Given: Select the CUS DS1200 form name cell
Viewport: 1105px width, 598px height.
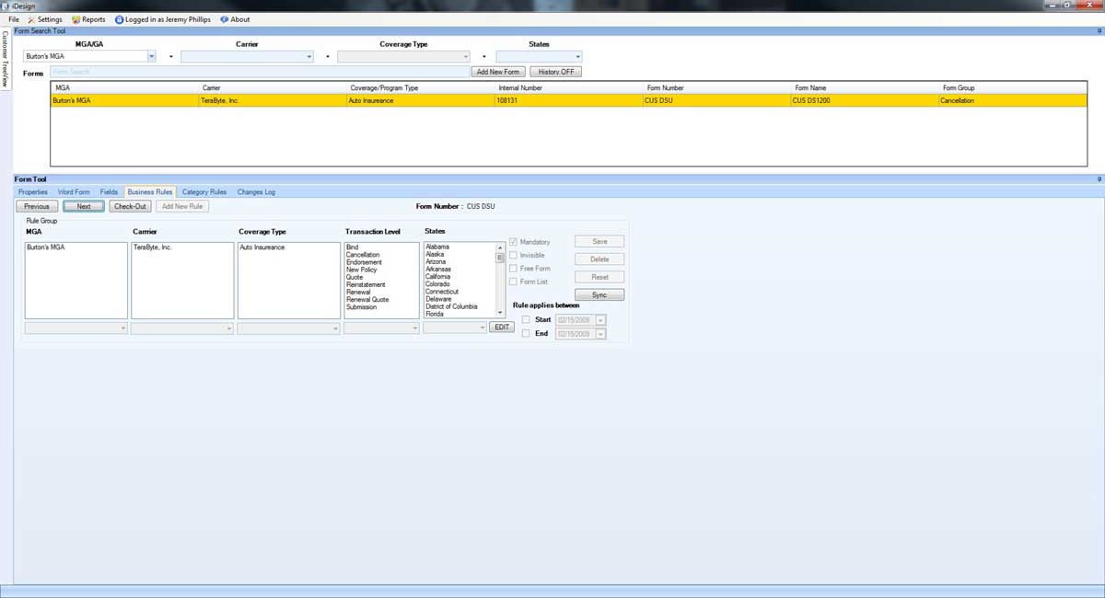Looking at the screenshot, I should [863, 100].
